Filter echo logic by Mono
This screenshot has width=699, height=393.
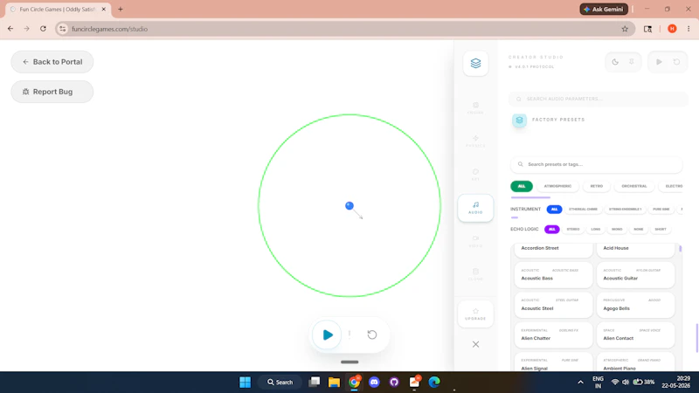pos(617,230)
